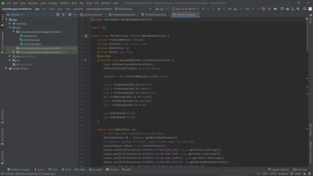Open the Event Log
The width and height of the screenshot is (313, 176).
coord(300,170)
